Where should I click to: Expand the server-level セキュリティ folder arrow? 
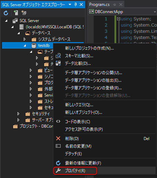click(18, 114)
